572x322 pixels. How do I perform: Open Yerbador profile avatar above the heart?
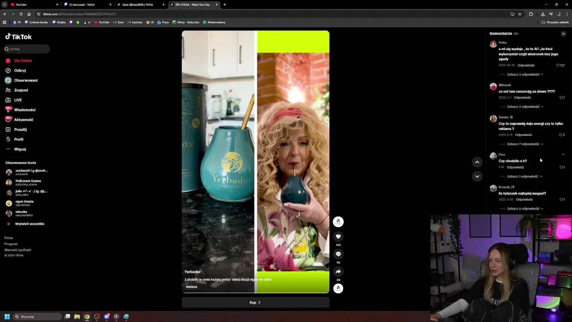click(338, 221)
